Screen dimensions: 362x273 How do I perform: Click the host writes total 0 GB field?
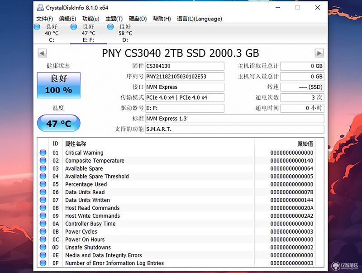click(x=302, y=77)
